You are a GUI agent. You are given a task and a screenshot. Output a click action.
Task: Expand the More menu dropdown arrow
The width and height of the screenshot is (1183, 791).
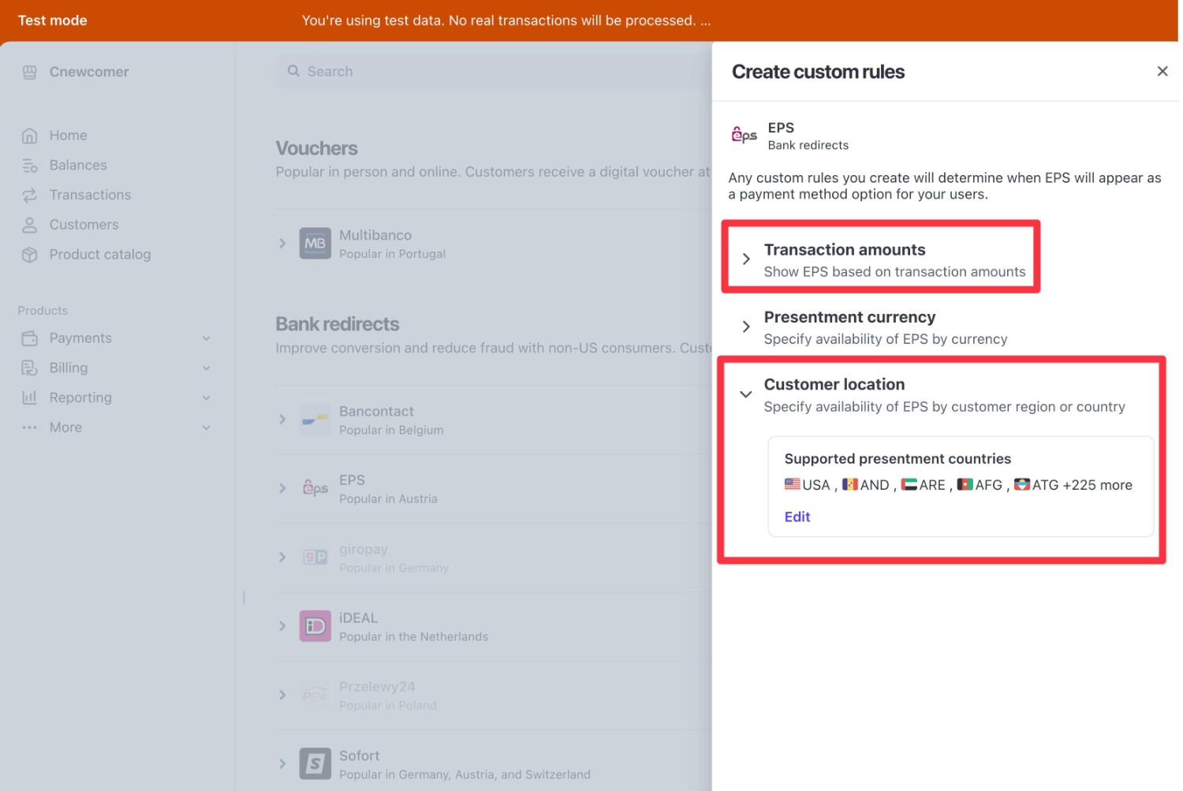tap(207, 427)
